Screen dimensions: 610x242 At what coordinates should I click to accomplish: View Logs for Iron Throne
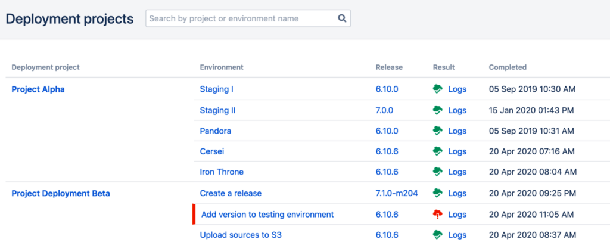(457, 172)
